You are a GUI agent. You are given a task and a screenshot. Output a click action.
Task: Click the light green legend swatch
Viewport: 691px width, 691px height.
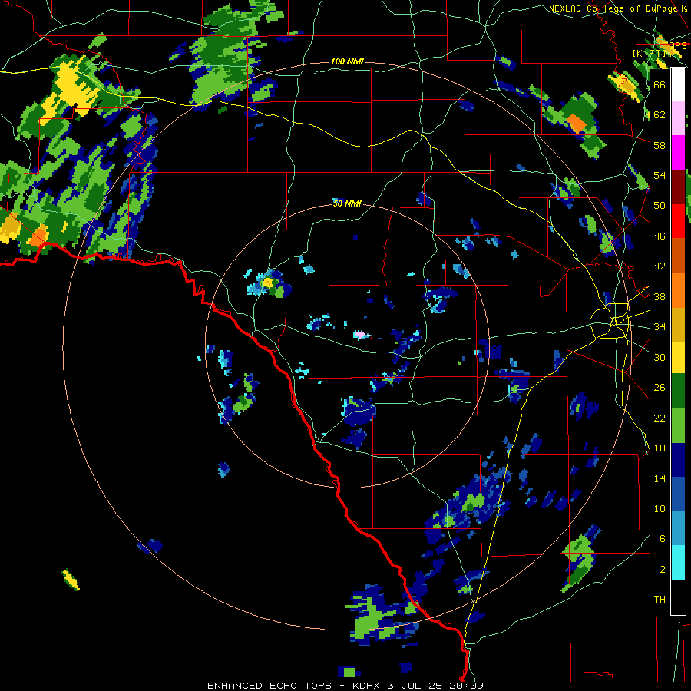pyautogui.click(x=678, y=425)
